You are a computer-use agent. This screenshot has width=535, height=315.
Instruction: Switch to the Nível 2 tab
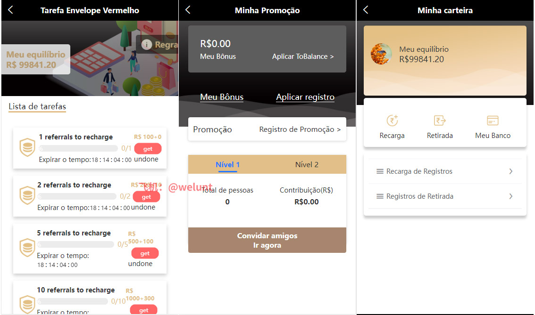306,164
